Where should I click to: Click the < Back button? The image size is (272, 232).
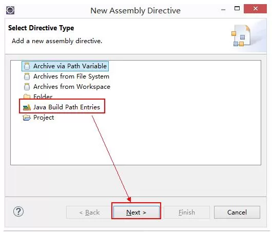(x=89, y=212)
